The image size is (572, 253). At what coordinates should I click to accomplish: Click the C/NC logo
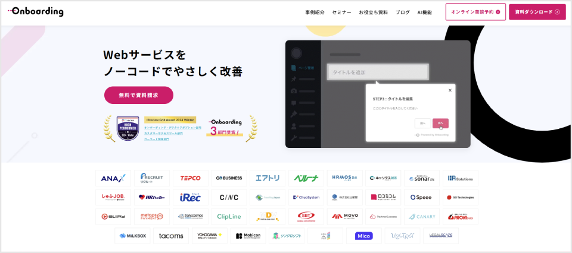(229, 197)
